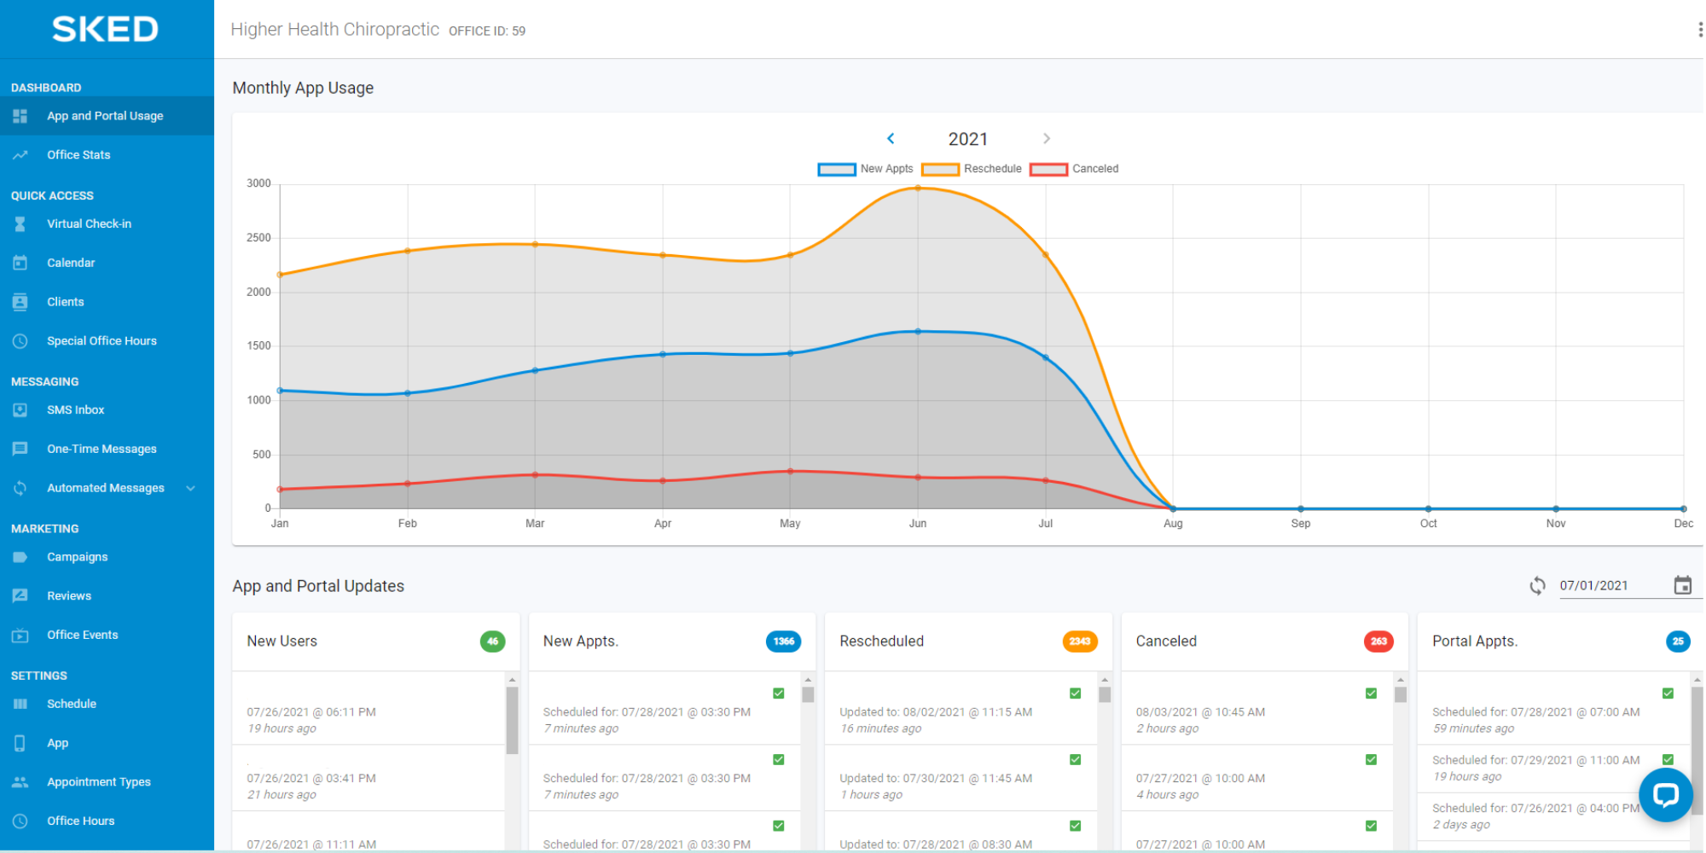Select the Virtual Check-in icon
The height and width of the screenshot is (853, 1706).
coord(20,223)
